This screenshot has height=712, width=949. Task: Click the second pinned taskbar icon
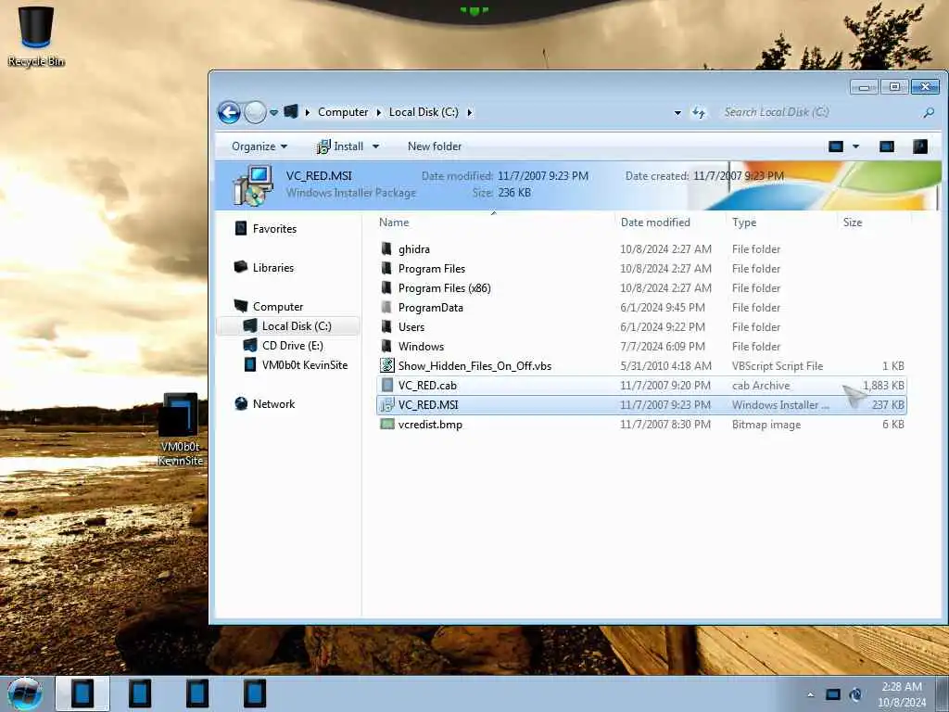[x=139, y=693]
